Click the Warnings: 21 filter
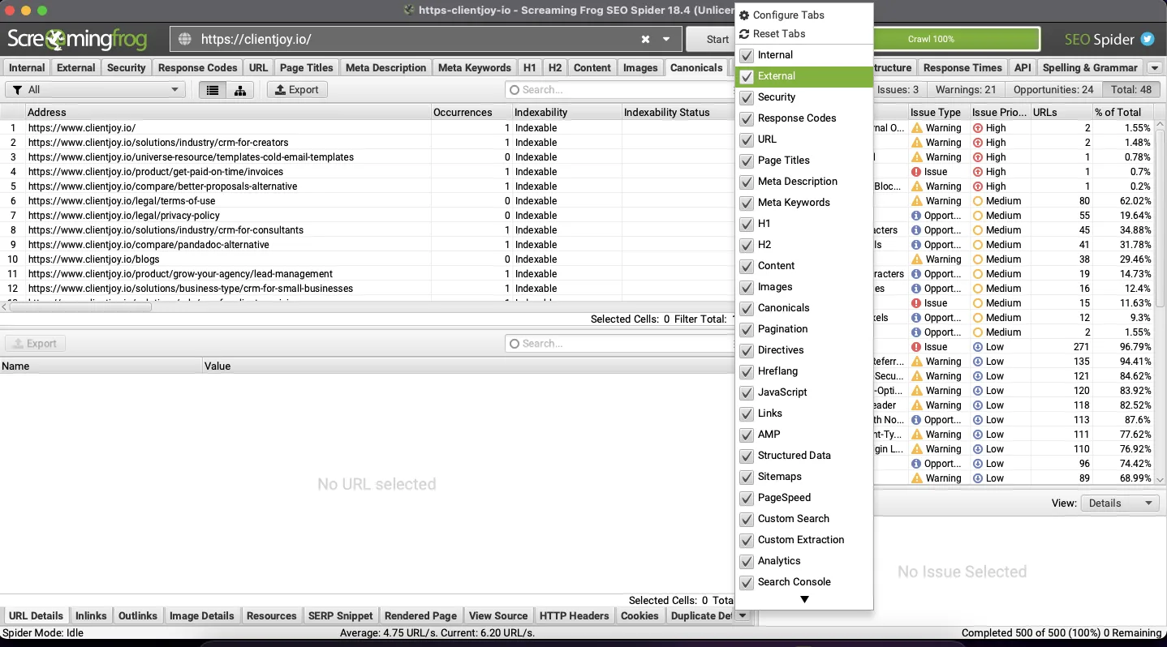This screenshot has height=647, width=1167. [966, 90]
